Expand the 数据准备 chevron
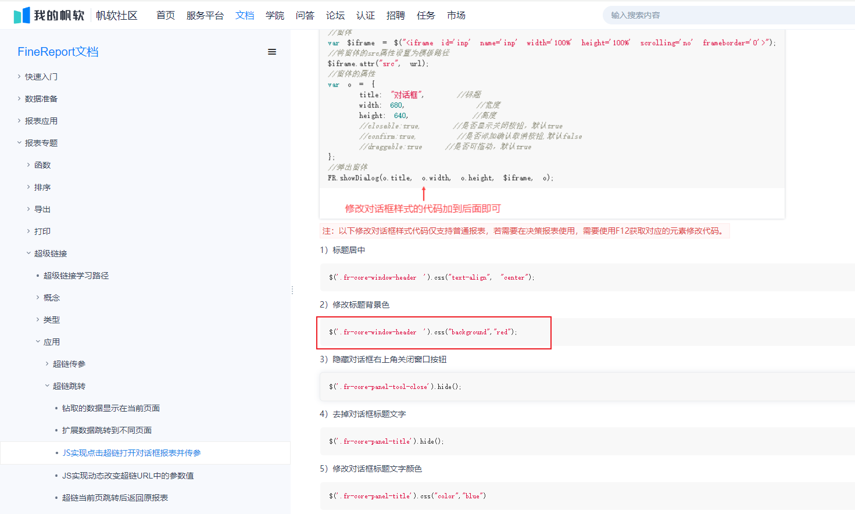 (19, 98)
